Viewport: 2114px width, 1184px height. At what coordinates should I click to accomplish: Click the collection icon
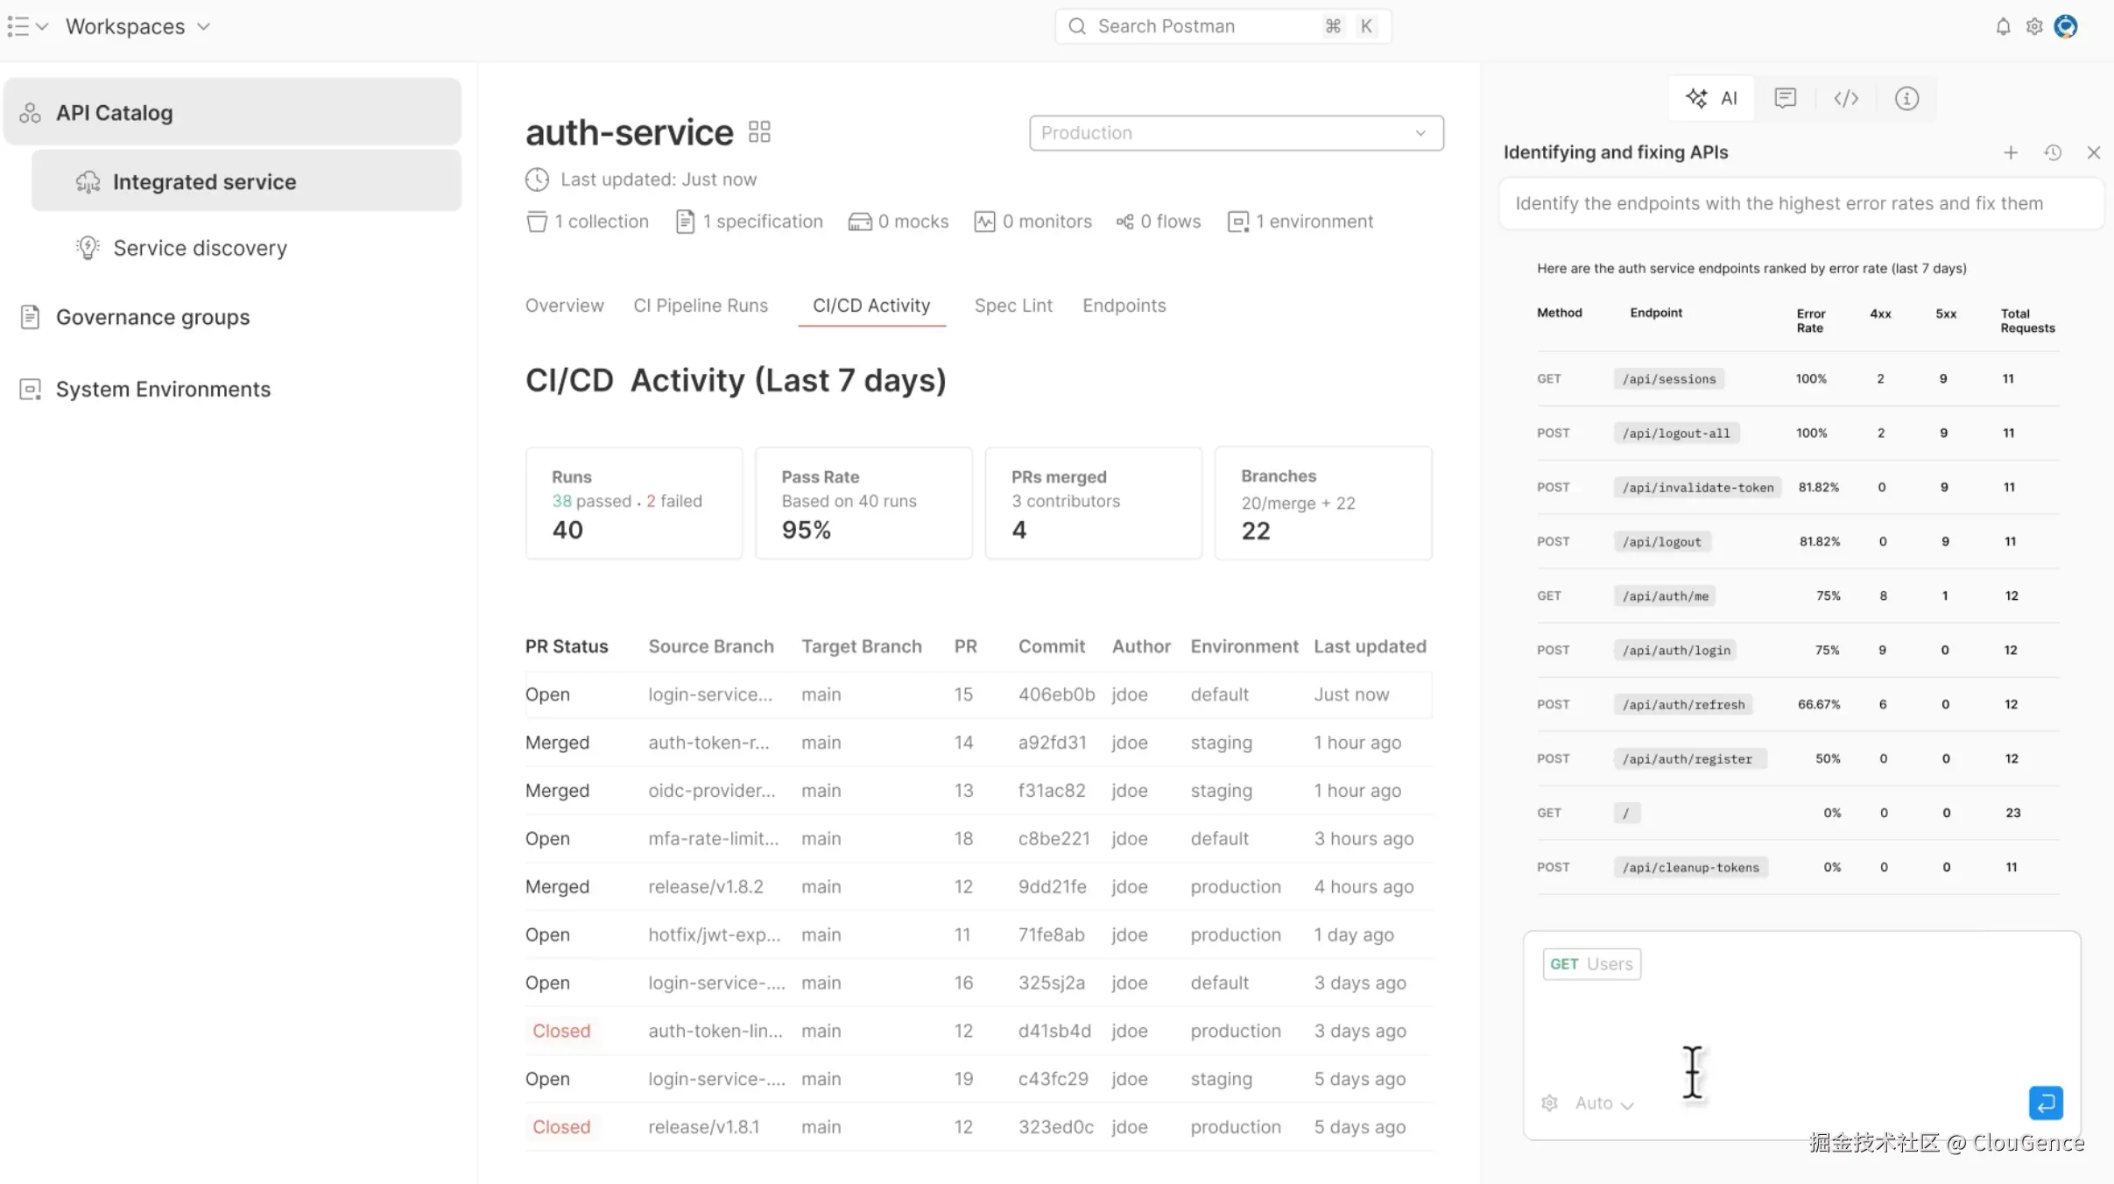tap(537, 222)
